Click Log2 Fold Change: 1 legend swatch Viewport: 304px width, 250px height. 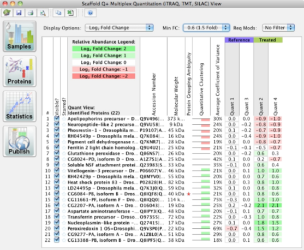tap(104, 56)
